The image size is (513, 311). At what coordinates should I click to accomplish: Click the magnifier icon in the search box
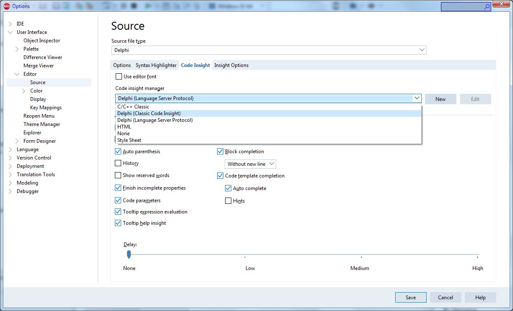click(x=487, y=7)
